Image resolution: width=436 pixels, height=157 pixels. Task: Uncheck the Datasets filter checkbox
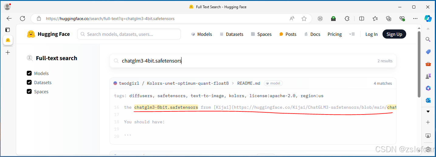pyautogui.click(x=29, y=82)
